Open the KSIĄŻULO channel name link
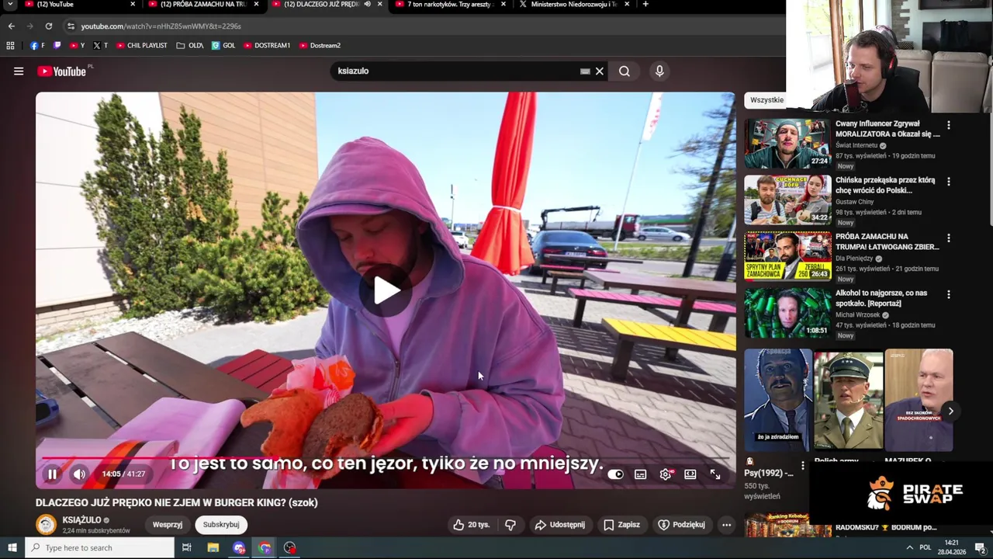This screenshot has height=559, width=993. 81,520
